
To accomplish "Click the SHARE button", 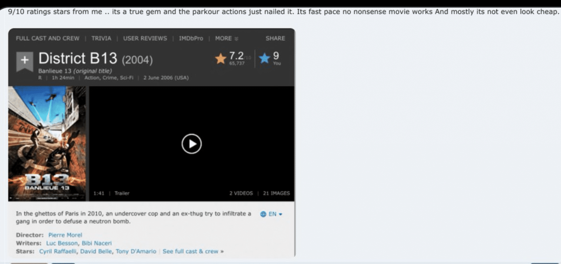I will (275, 38).
